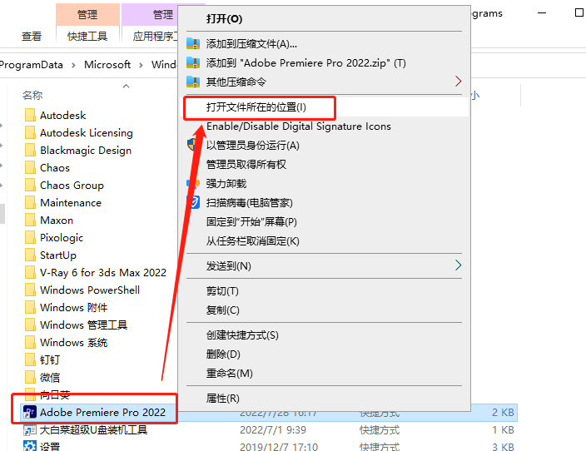Select the Maxon folder icon

click(x=30, y=220)
